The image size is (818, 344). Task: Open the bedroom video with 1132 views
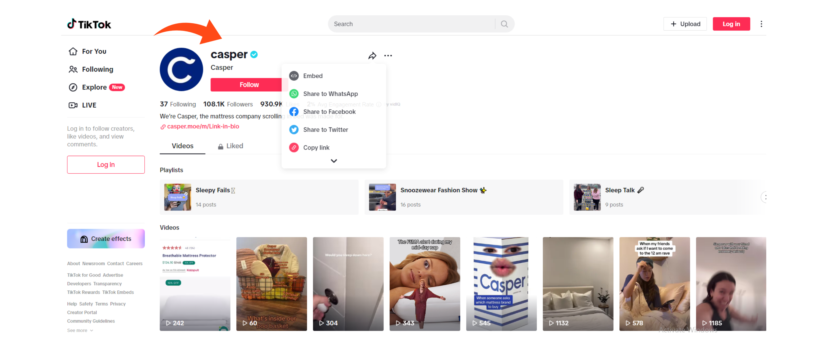(x=578, y=284)
